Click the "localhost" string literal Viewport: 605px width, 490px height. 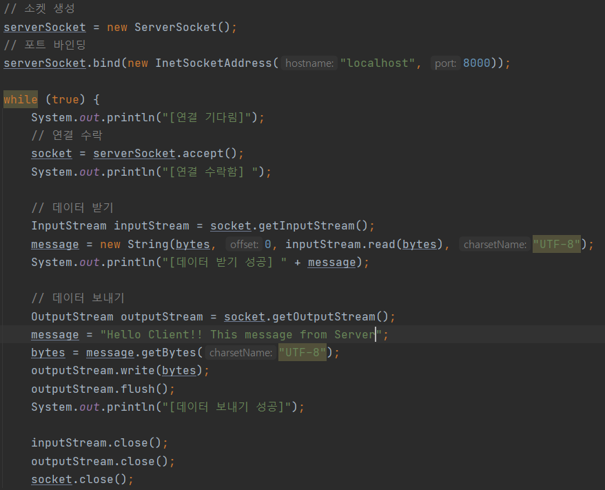click(378, 63)
